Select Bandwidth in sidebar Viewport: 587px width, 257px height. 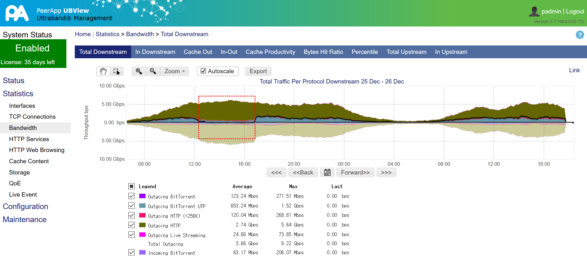click(35, 128)
